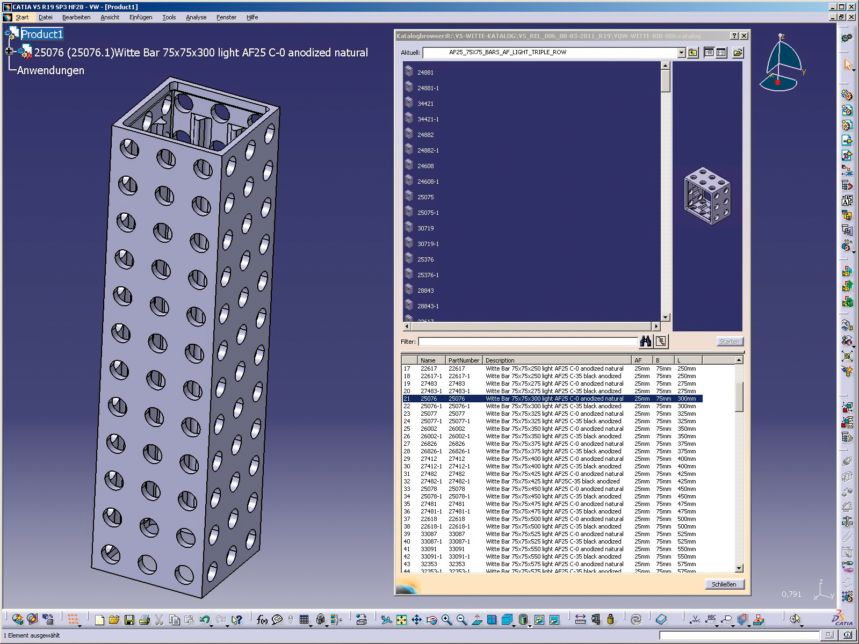Open the design table icon

(304, 620)
